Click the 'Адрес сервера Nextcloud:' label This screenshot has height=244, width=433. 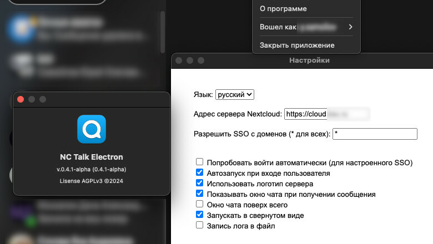pos(238,114)
